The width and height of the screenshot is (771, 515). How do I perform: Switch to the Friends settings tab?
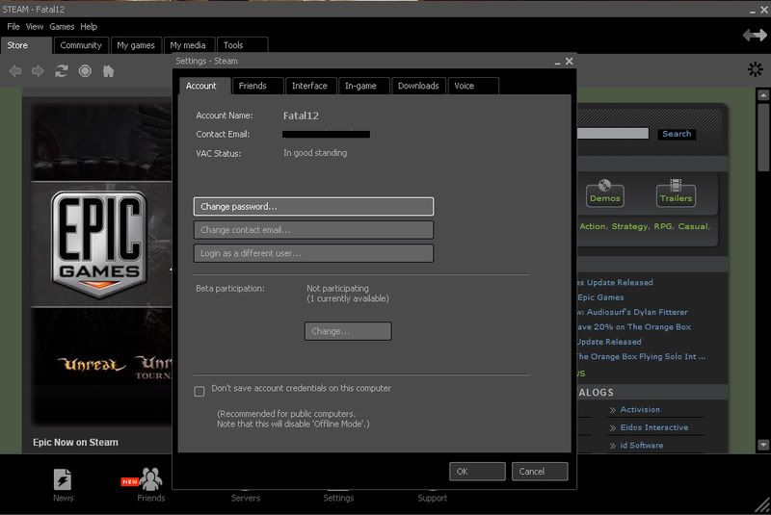(x=257, y=86)
